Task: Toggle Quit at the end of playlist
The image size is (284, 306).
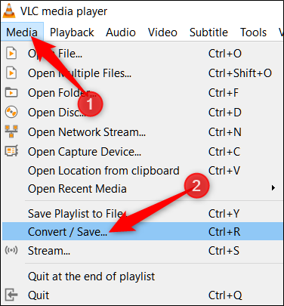Action: [142, 277]
